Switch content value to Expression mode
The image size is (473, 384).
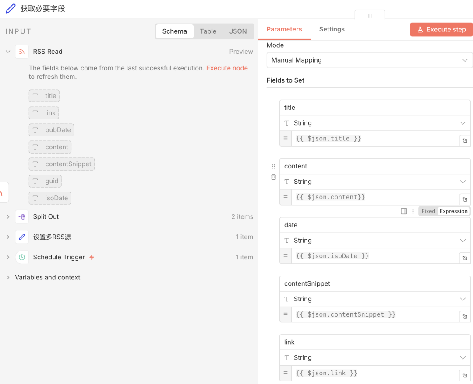tap(453, 211)
